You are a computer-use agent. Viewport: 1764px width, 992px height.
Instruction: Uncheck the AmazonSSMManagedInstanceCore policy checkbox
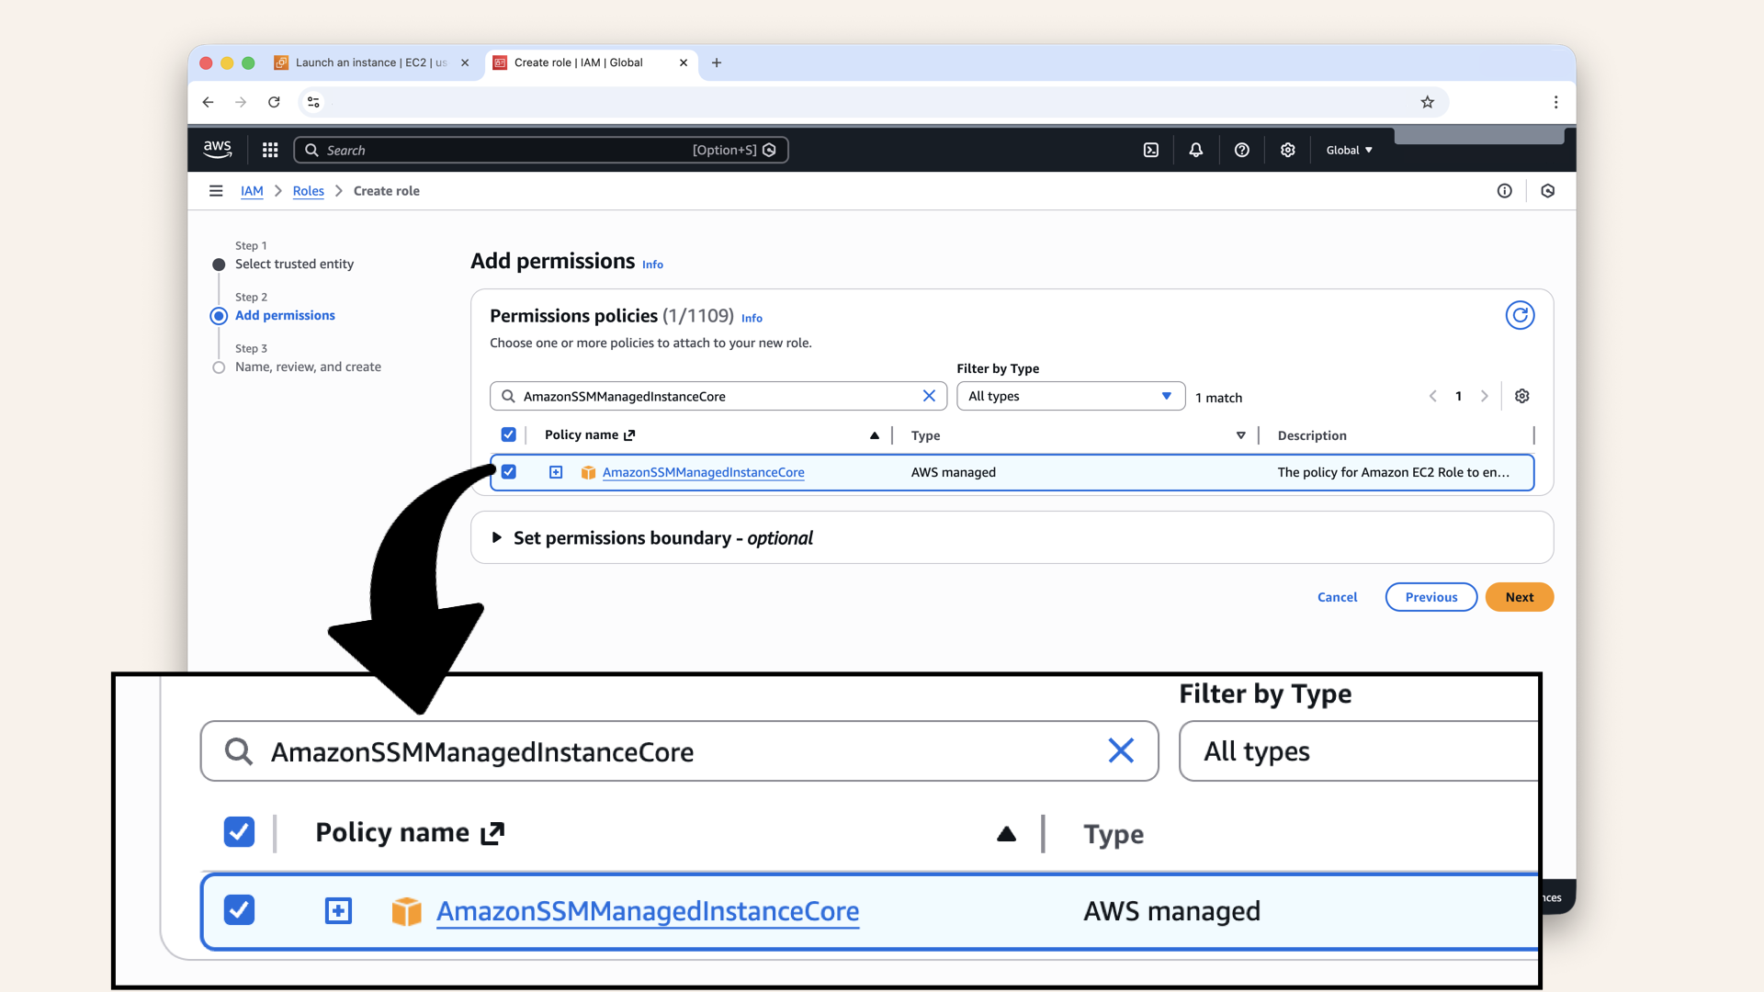point(508,472)
